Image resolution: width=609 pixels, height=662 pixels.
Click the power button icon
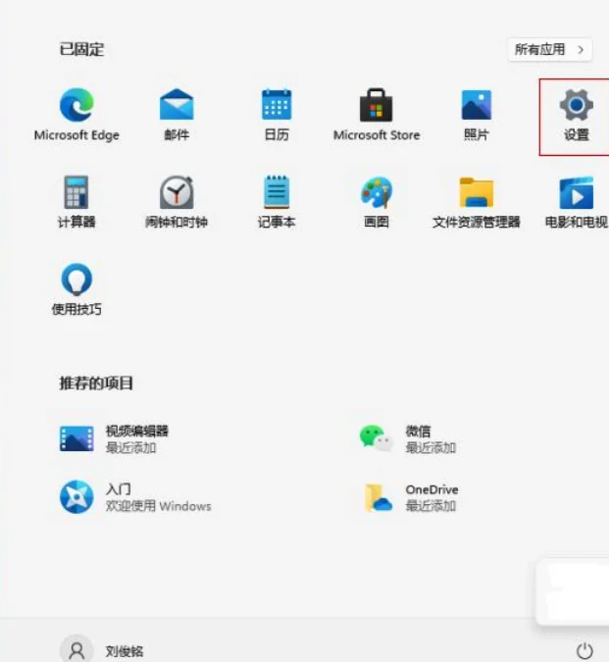(x=584, y=650)
